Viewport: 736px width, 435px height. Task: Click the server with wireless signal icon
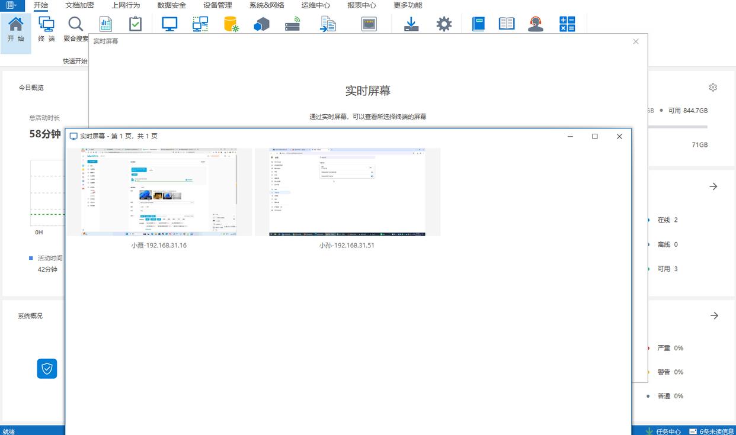pos(293,24)
